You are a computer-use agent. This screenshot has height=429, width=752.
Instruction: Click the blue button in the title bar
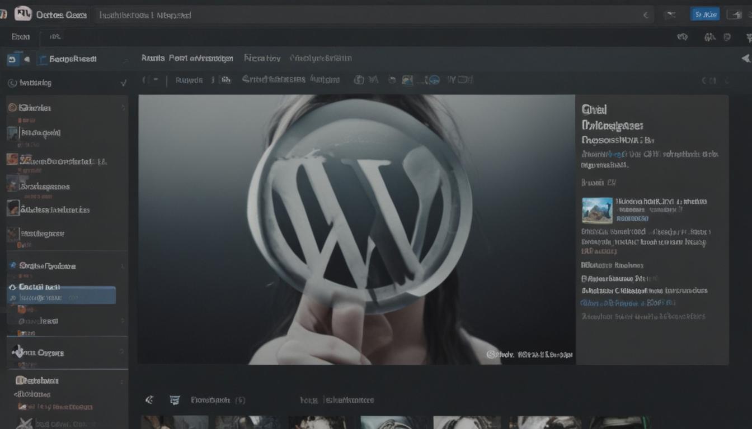point(705,15)
